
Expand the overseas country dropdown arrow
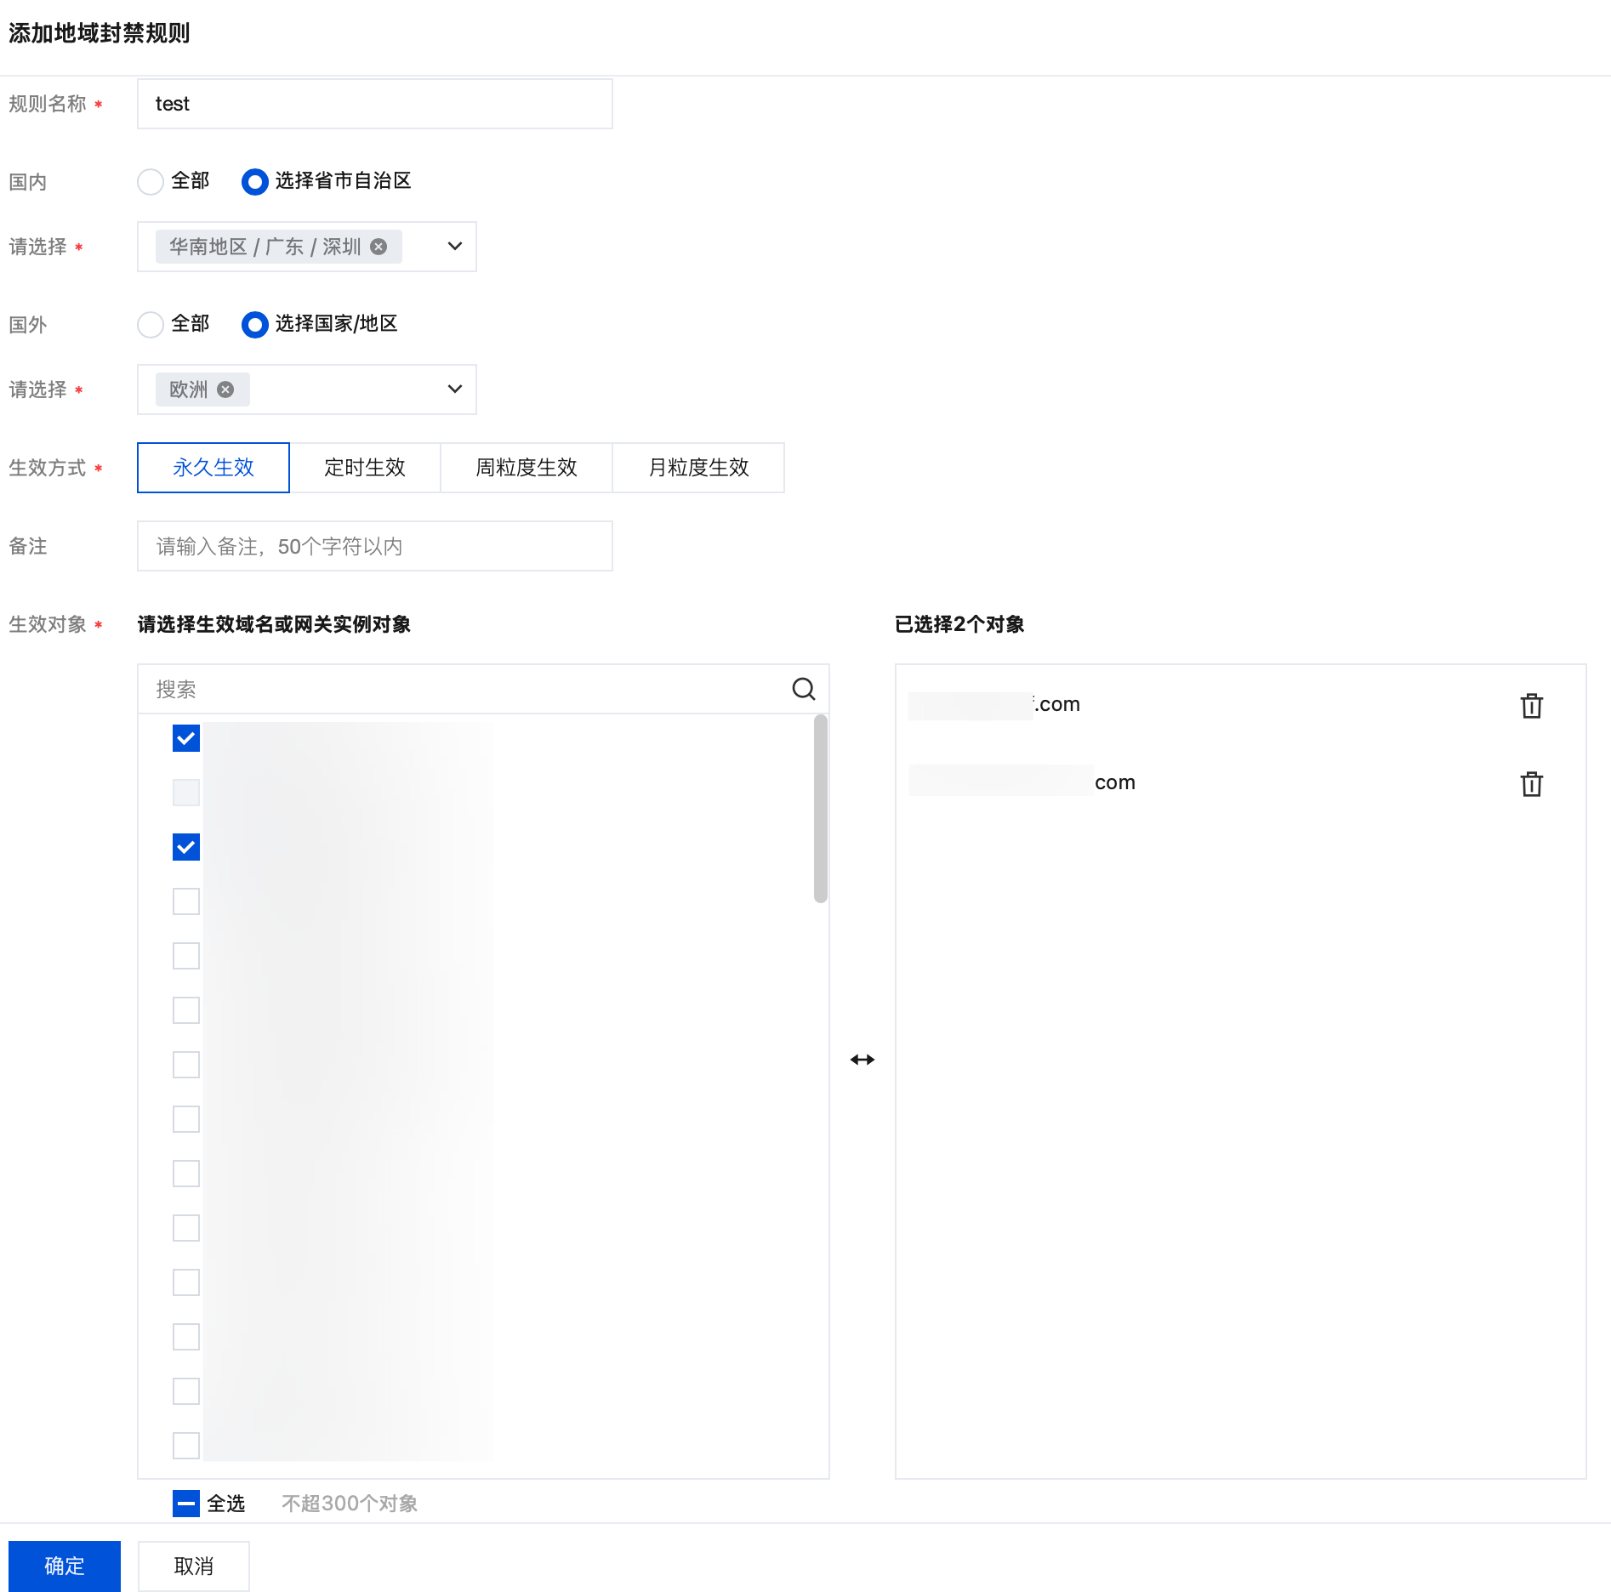(455, 389)
